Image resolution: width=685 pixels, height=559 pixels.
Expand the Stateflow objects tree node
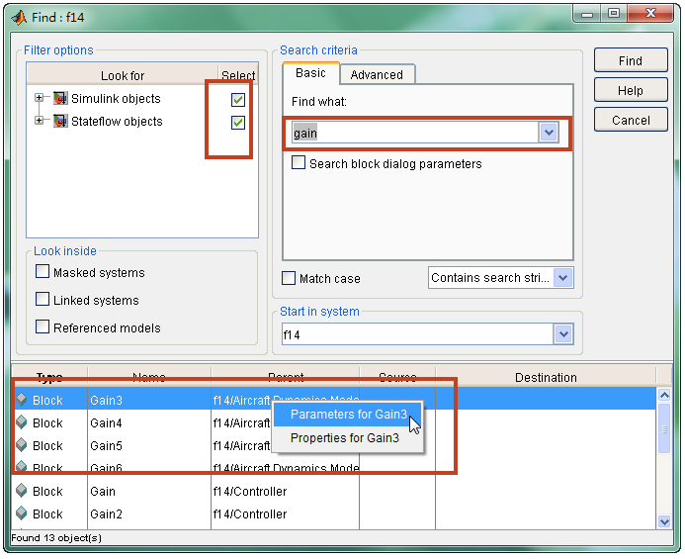39,121
